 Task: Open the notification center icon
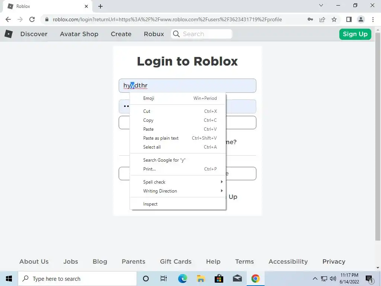click(369, 279)
